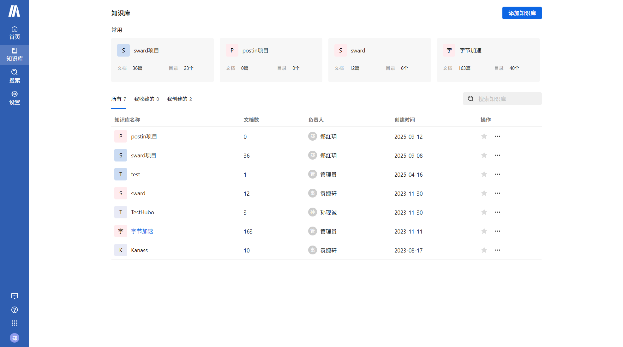Open the help question mark icon

[x=15, y=310]
